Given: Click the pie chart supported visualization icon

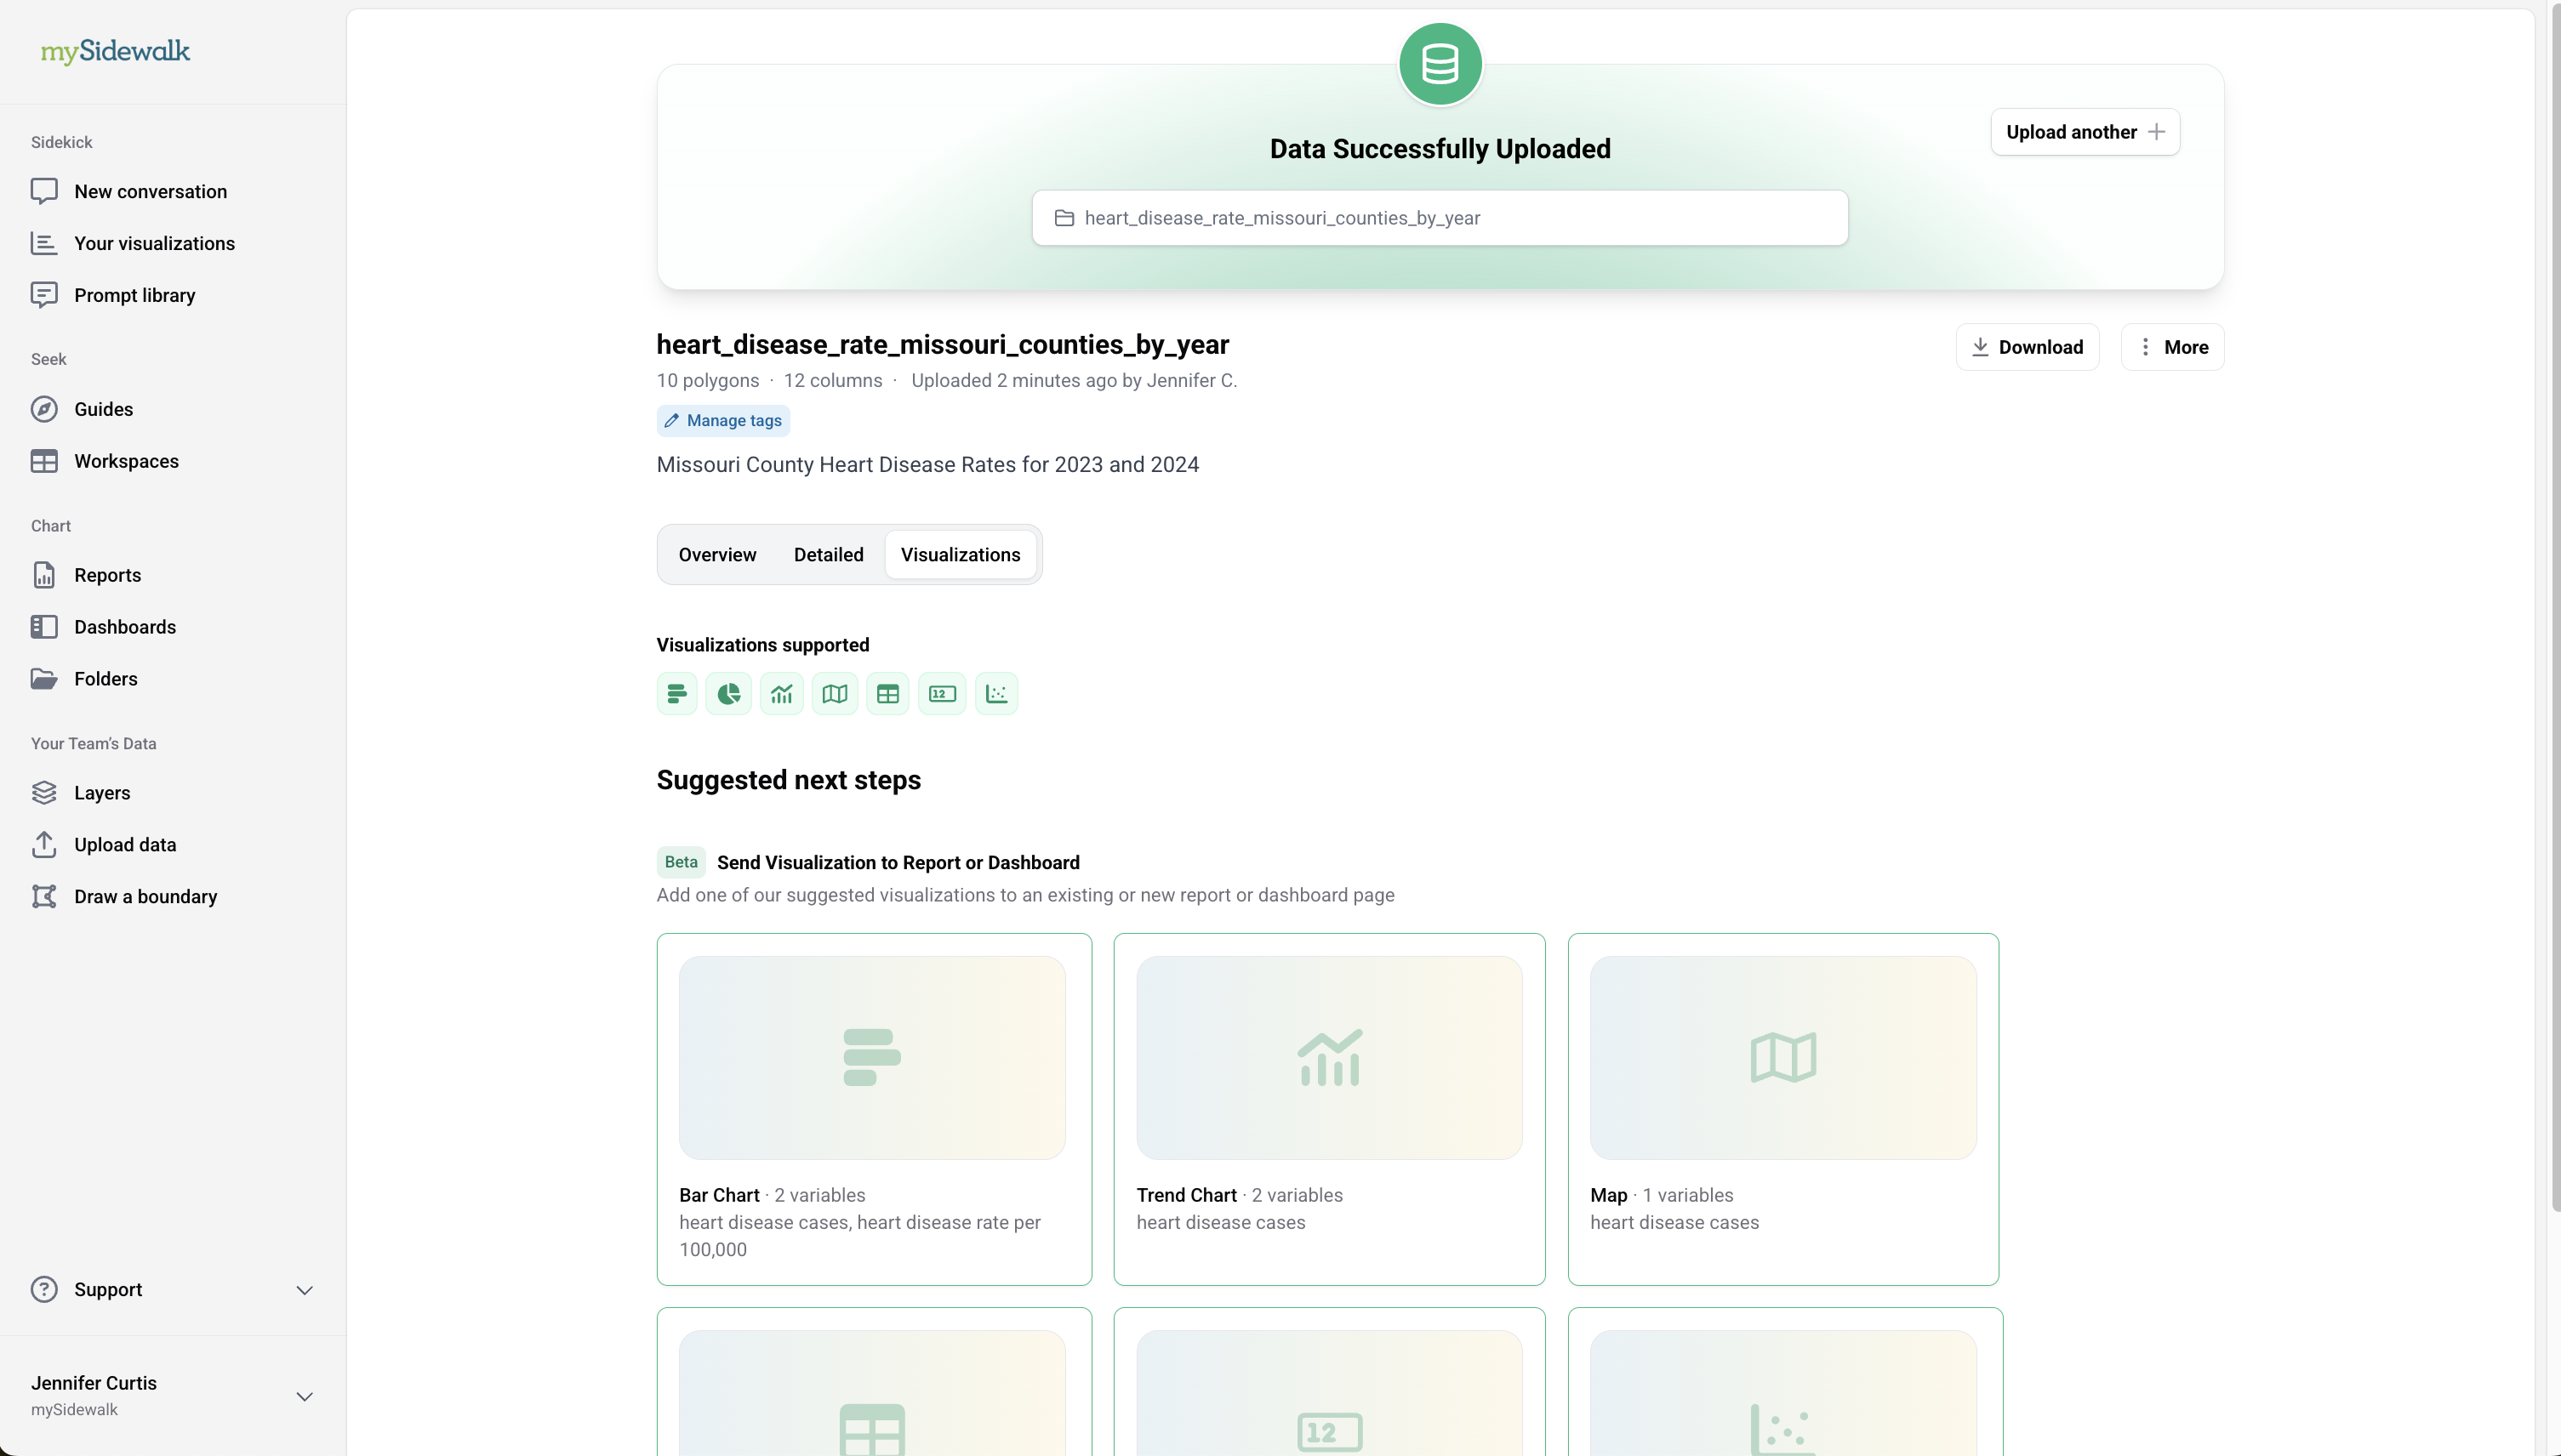Looking at the screenshot, I should pyautogui.click(x=728, y=693).
